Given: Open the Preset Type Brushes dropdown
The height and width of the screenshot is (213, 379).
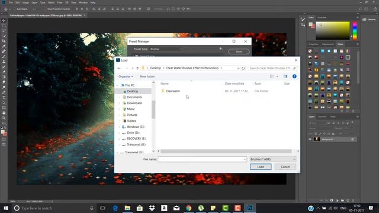Looking at the screenshot, I should 166,49.
